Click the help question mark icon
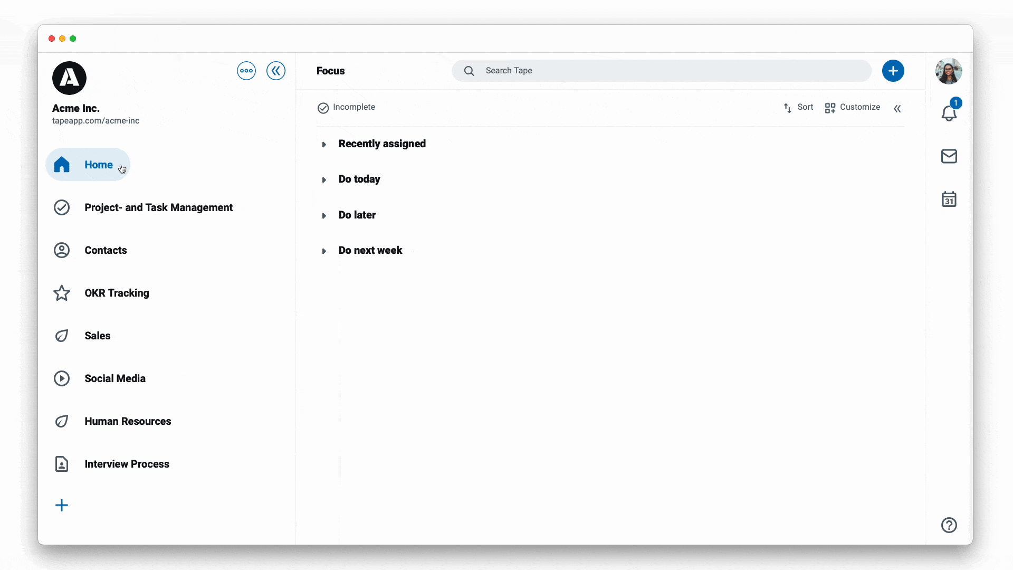 (948, 525)
